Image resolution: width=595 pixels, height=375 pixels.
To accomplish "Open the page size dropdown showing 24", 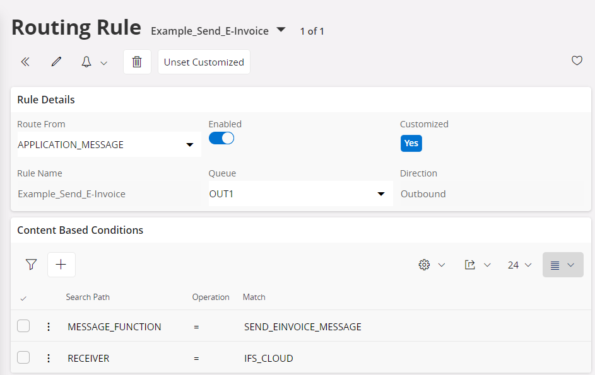I will pos(519,264).
